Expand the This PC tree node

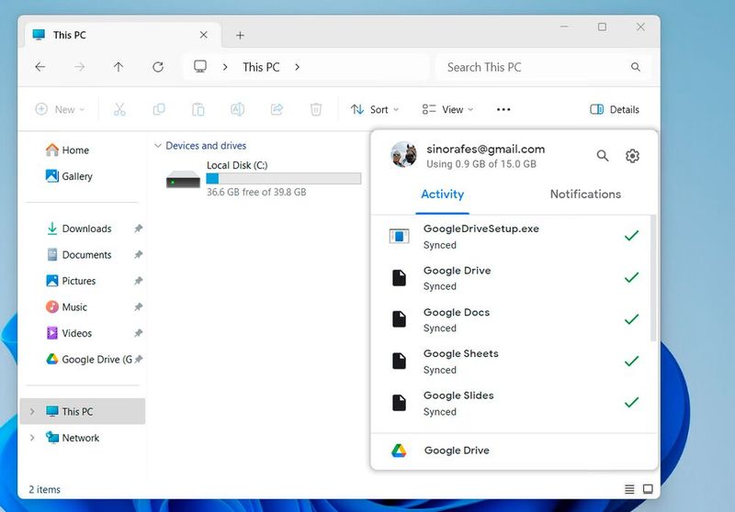pos(32,411)
